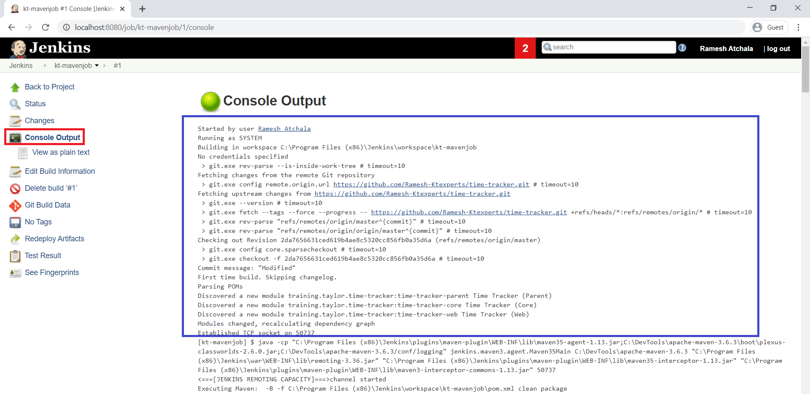Viewport: 810px width, 394px height.
Task: Click the kt-mavenjob breadcrumb link
Action: pos(73,66)
